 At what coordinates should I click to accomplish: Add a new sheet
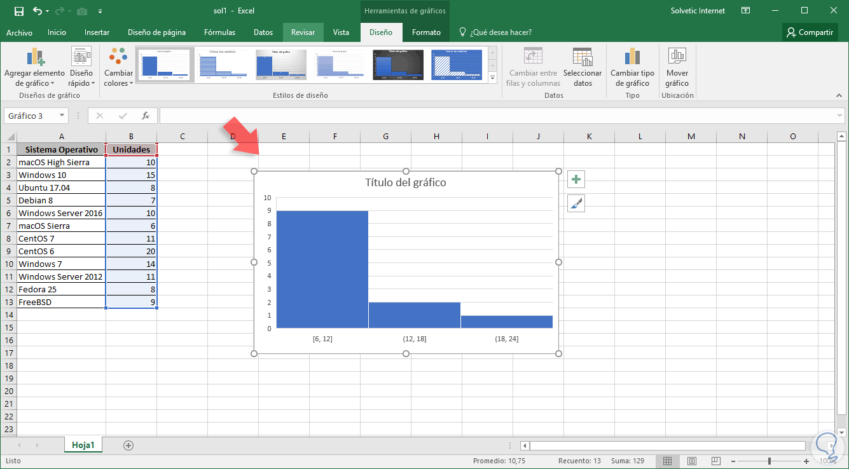[128, 445]
